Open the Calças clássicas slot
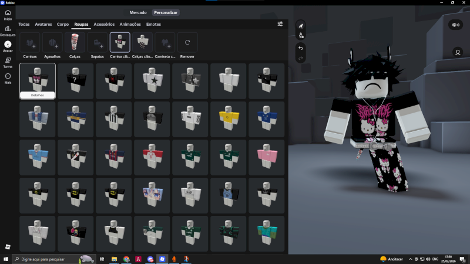 [x=142, y=42]
